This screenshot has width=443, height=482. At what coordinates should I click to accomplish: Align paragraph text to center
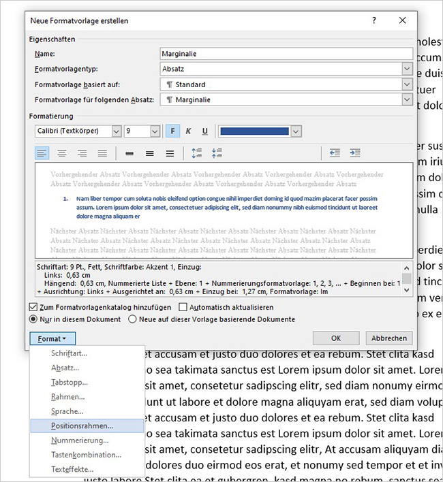coord(62,153)
